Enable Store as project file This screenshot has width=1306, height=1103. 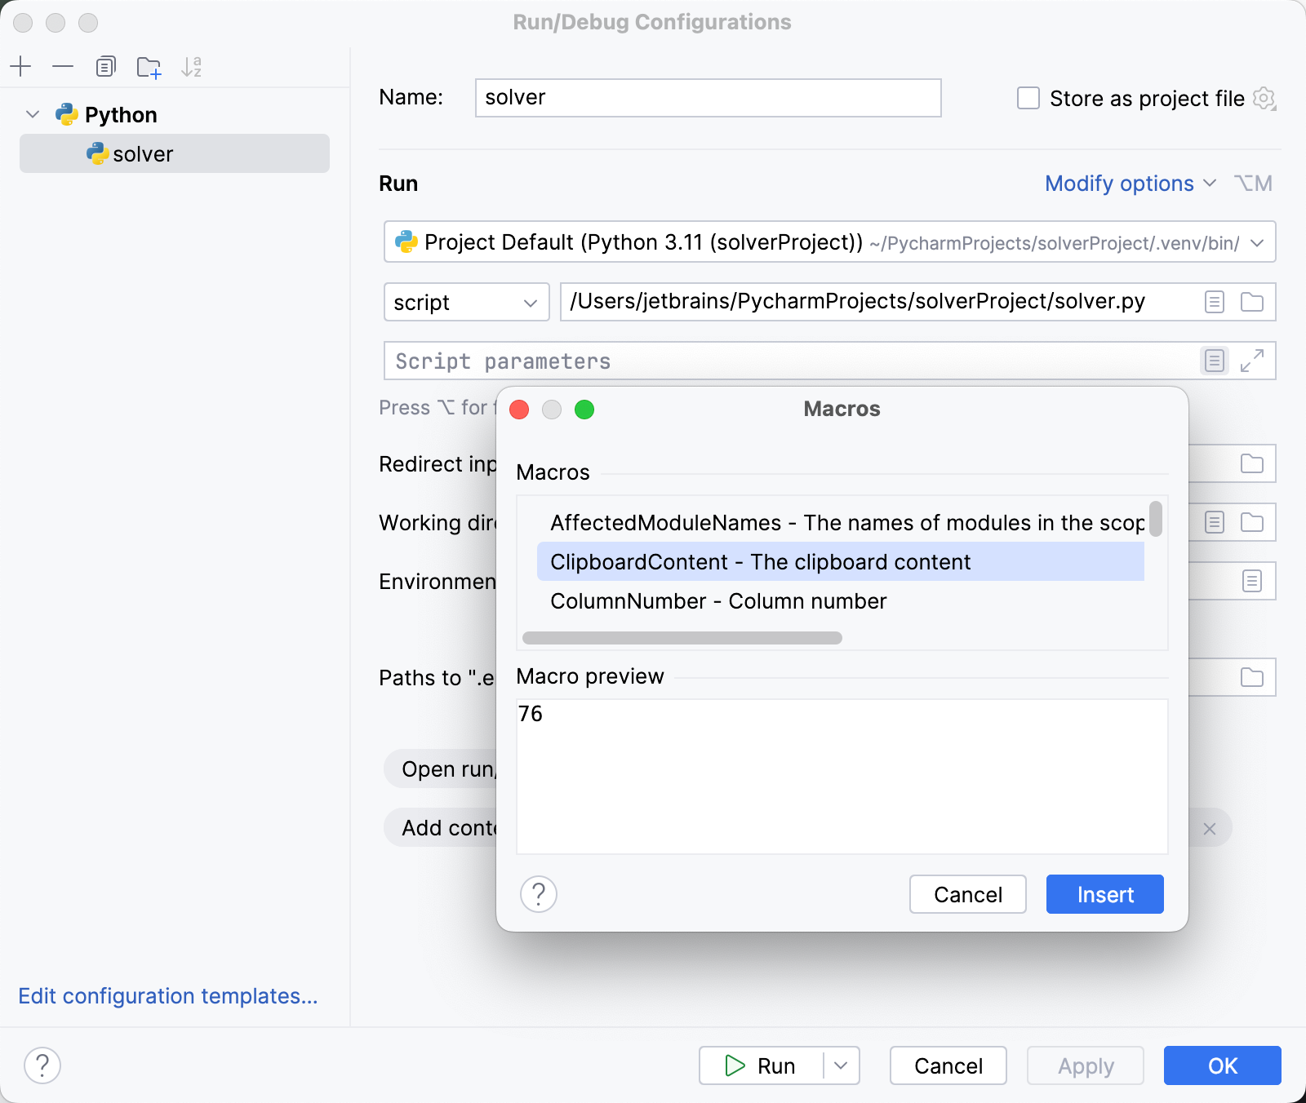[1028, 98]
